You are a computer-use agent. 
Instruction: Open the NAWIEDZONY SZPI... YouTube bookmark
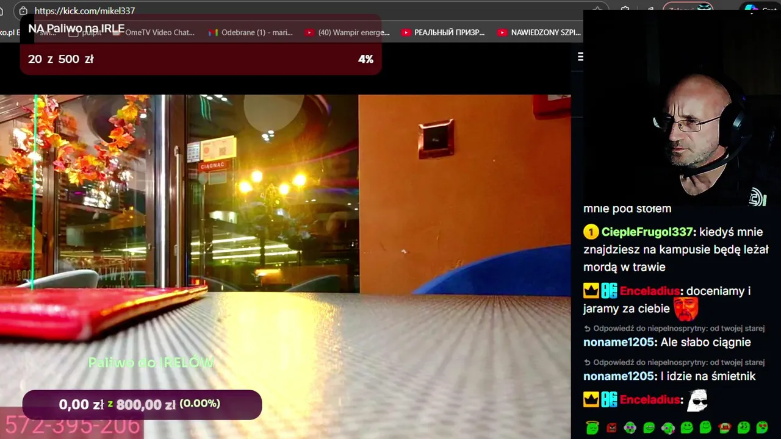pos(539,32)
